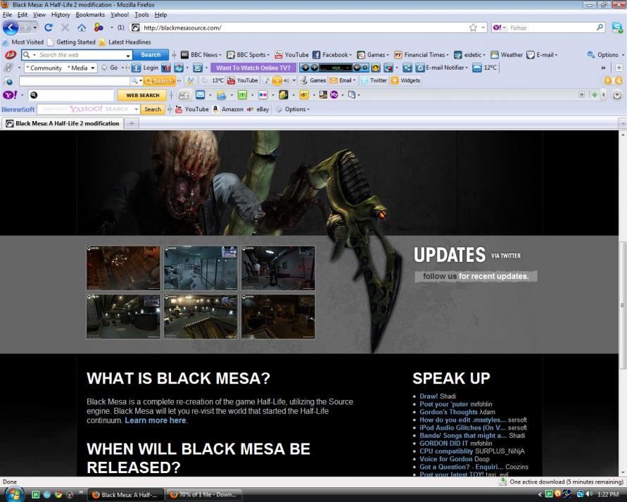
Task: Click the magnifier in the Yahoo search box
Action: pyautogui.click(x=600, y=28)
